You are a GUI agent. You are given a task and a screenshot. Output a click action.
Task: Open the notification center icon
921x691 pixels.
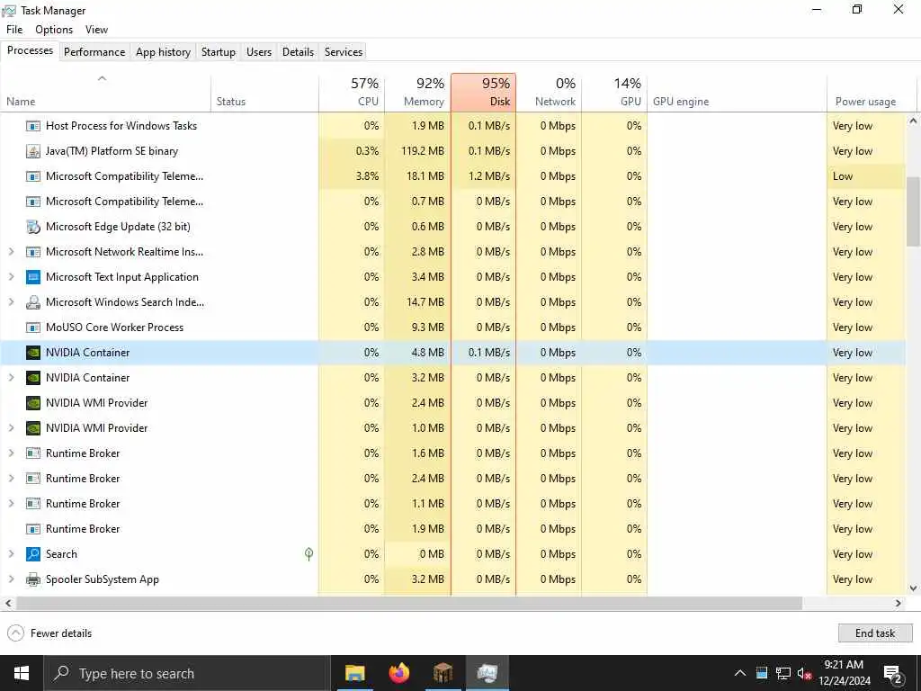pos(893,674)
